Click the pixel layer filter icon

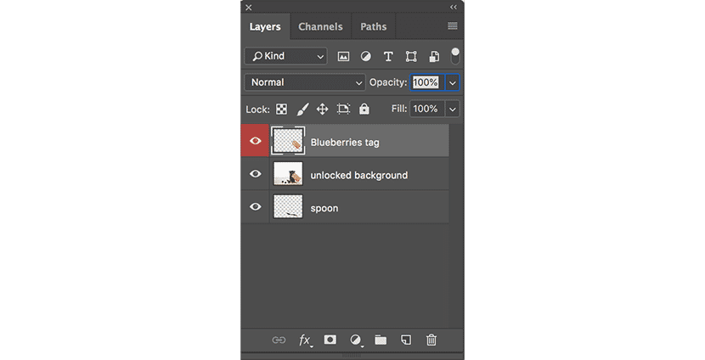tap(344, 56)
